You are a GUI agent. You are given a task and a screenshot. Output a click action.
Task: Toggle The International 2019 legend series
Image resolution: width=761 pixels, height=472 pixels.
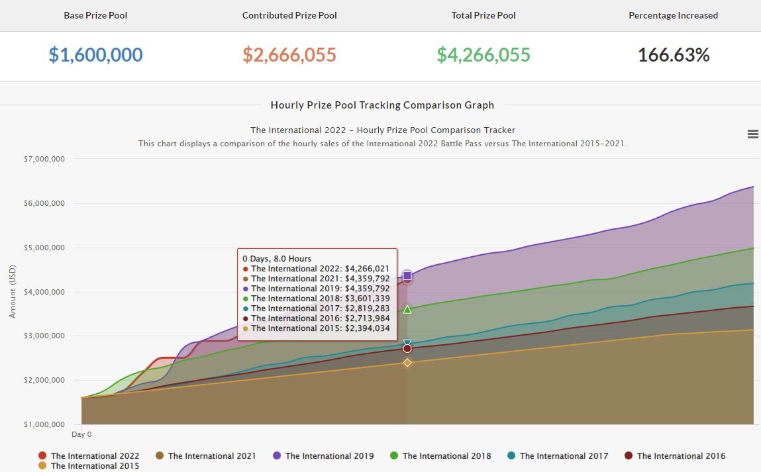323,455
